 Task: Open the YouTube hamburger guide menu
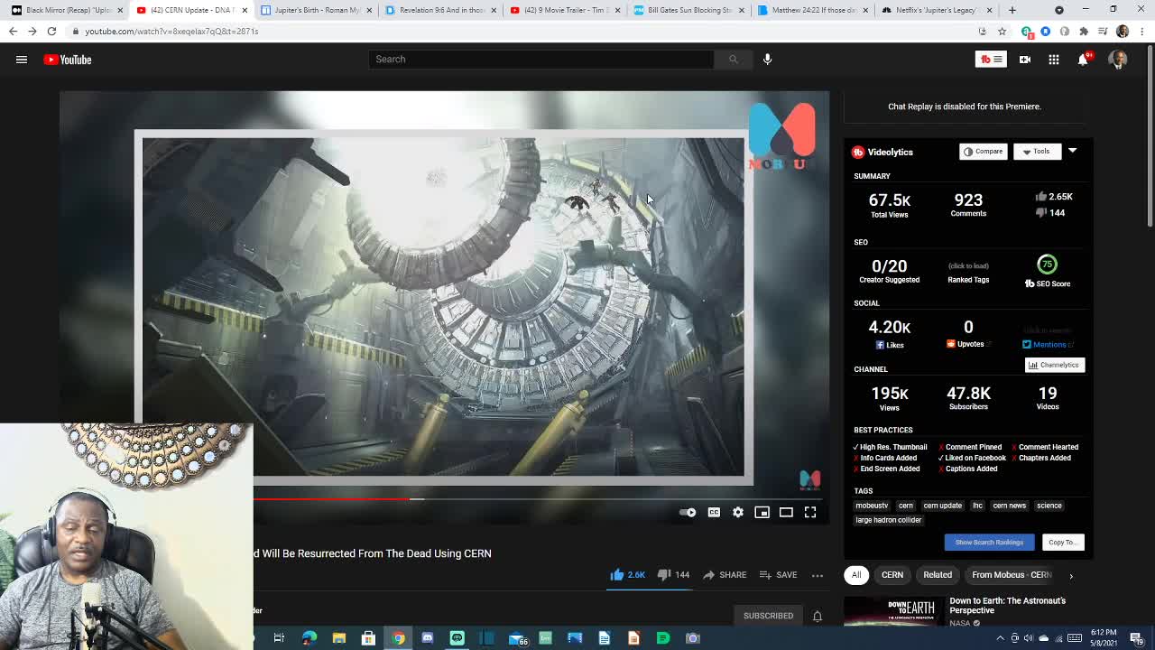(x=22, y=60)
